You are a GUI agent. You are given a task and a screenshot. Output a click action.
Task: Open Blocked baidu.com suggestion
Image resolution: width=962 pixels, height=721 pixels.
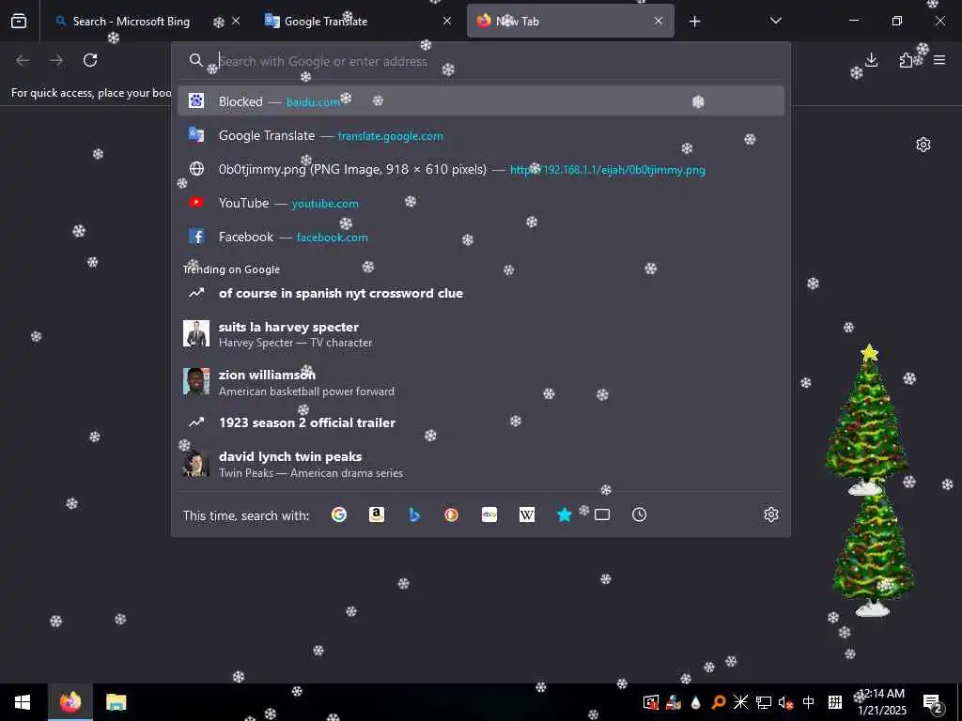(x=480, y=101)
